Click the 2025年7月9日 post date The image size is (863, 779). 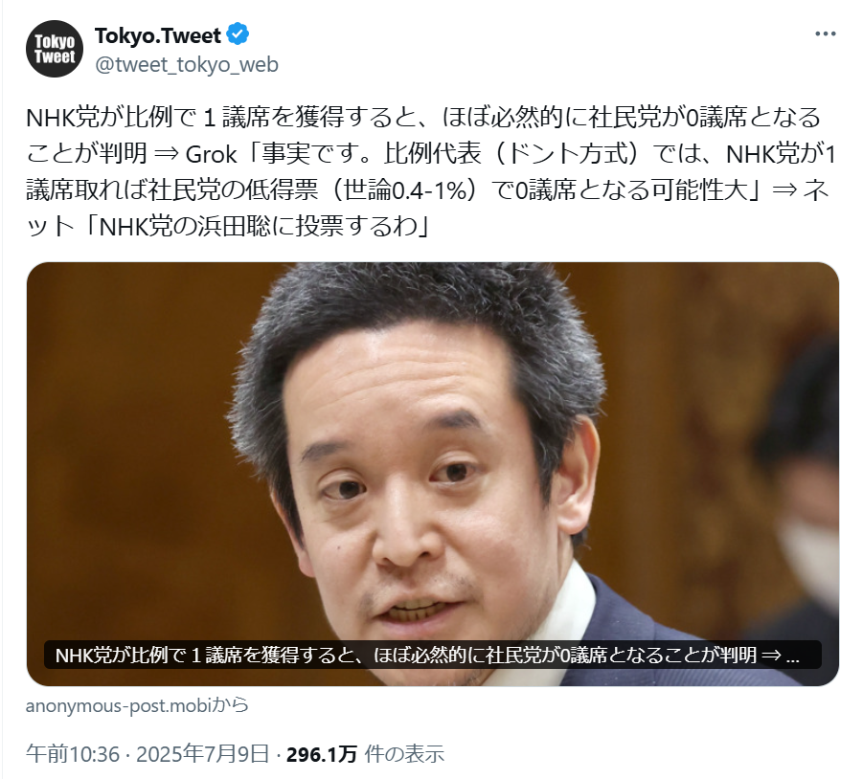point(202,754)
